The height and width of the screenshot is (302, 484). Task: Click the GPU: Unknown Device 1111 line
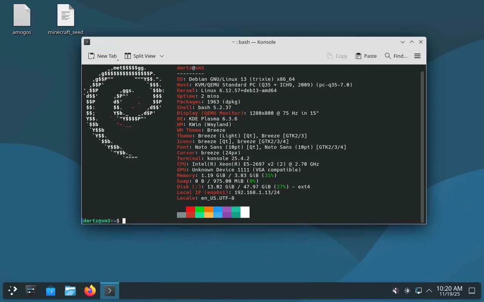pyautogui.click(x=239, y=170)
